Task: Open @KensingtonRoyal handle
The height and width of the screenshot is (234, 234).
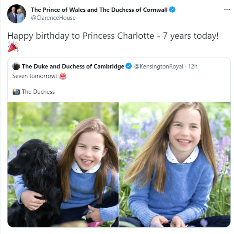Action: pyautogui.click(x=159, y=67)
